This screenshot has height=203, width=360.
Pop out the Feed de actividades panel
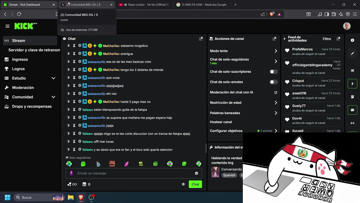tap(338, 39)
